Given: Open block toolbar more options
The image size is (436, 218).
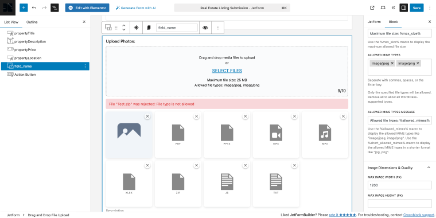Looking at the screenshot, I should click(x=218, y=28).
